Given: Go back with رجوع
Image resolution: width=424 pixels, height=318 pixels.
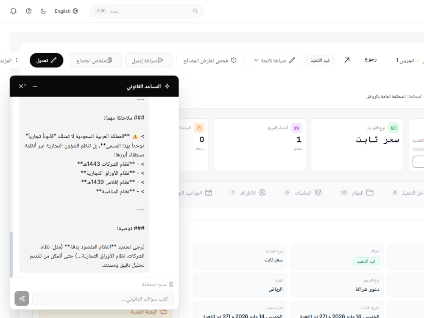Looking at the screenshot, I should click(x=371, y=60).
